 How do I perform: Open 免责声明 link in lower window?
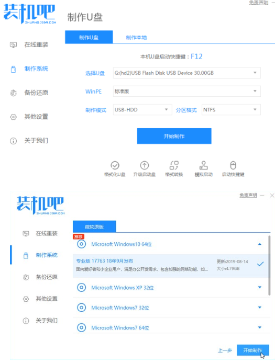pyautogui.click(x=248, y=196)
